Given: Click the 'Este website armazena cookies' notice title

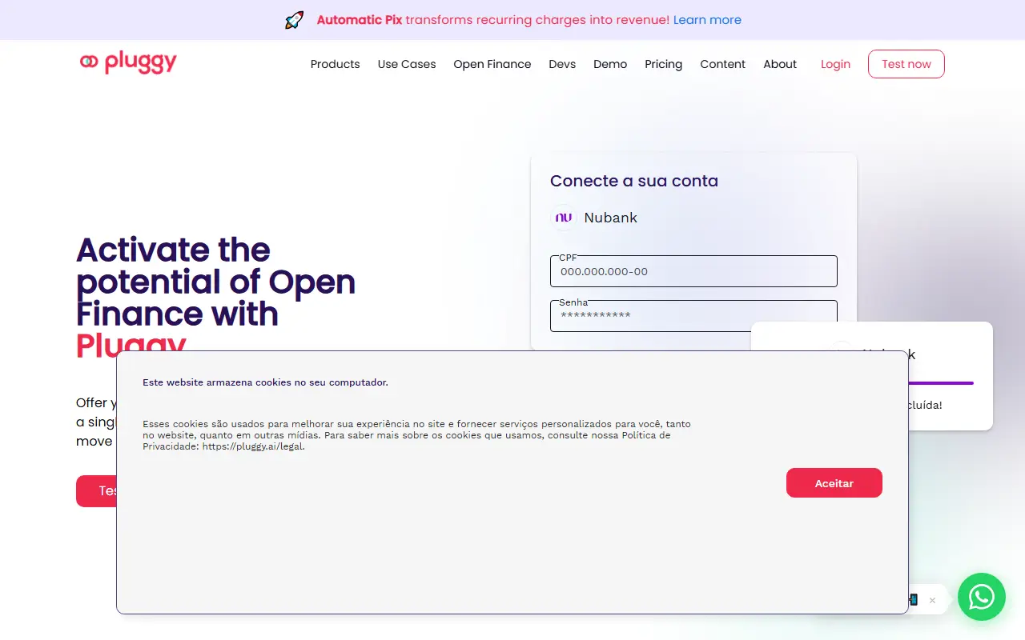Looking at the screenshot, I should (265, 382).
